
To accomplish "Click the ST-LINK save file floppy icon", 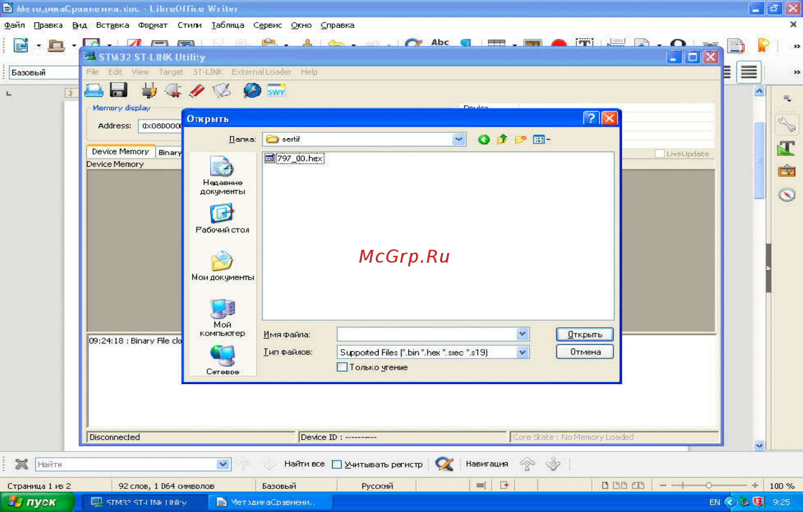I will tap(119, 90).
